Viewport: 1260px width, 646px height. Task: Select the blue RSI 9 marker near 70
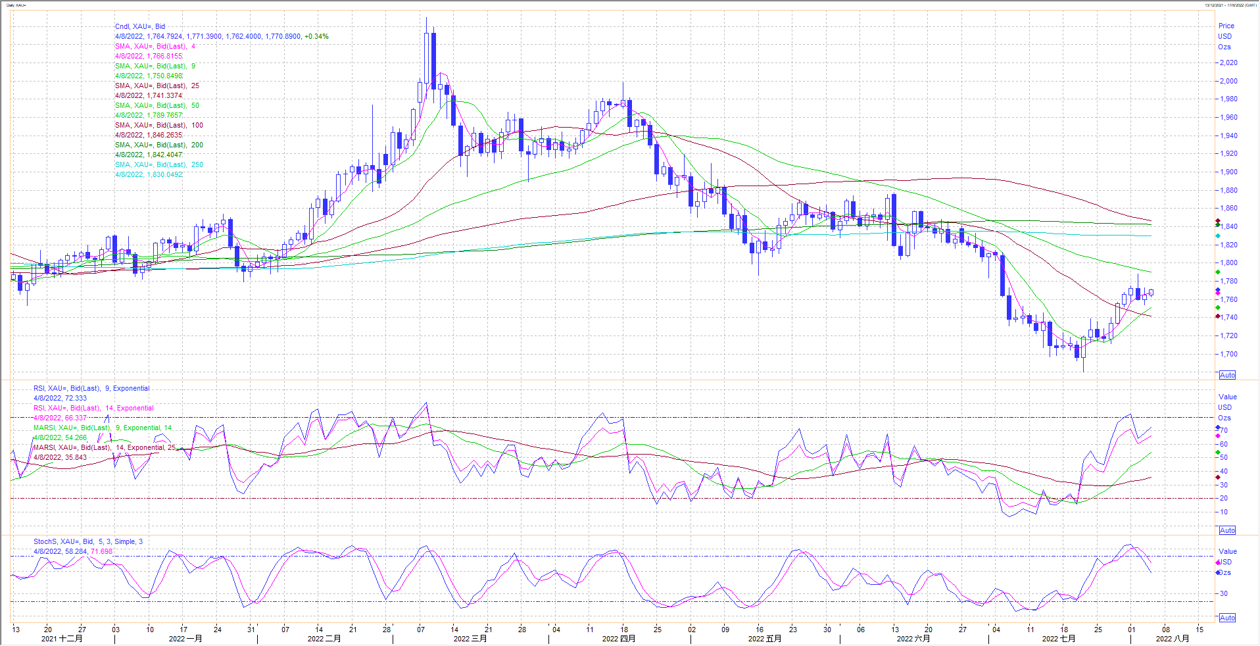point(1218,428)
